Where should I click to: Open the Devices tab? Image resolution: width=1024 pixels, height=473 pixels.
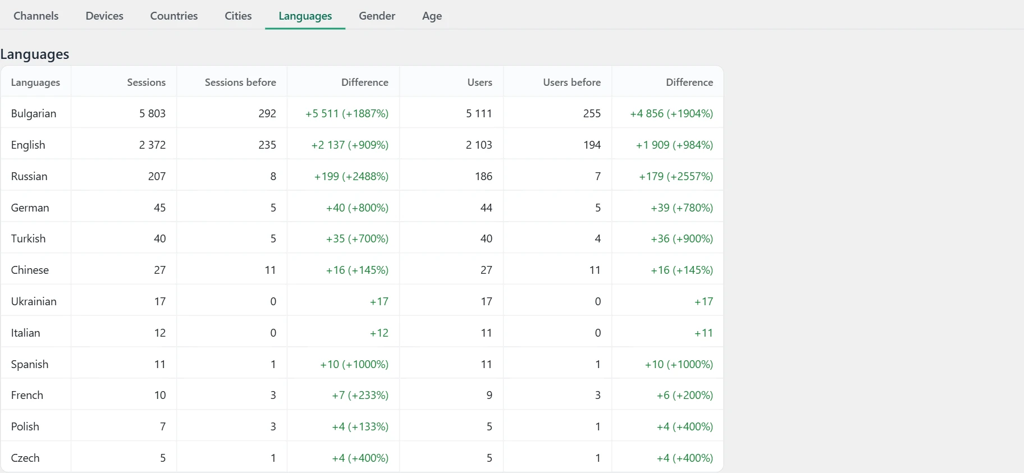[x=104, y=16]
